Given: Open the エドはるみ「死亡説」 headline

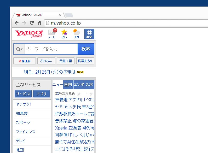Looking at the screenshot, I should pos(74,149).
